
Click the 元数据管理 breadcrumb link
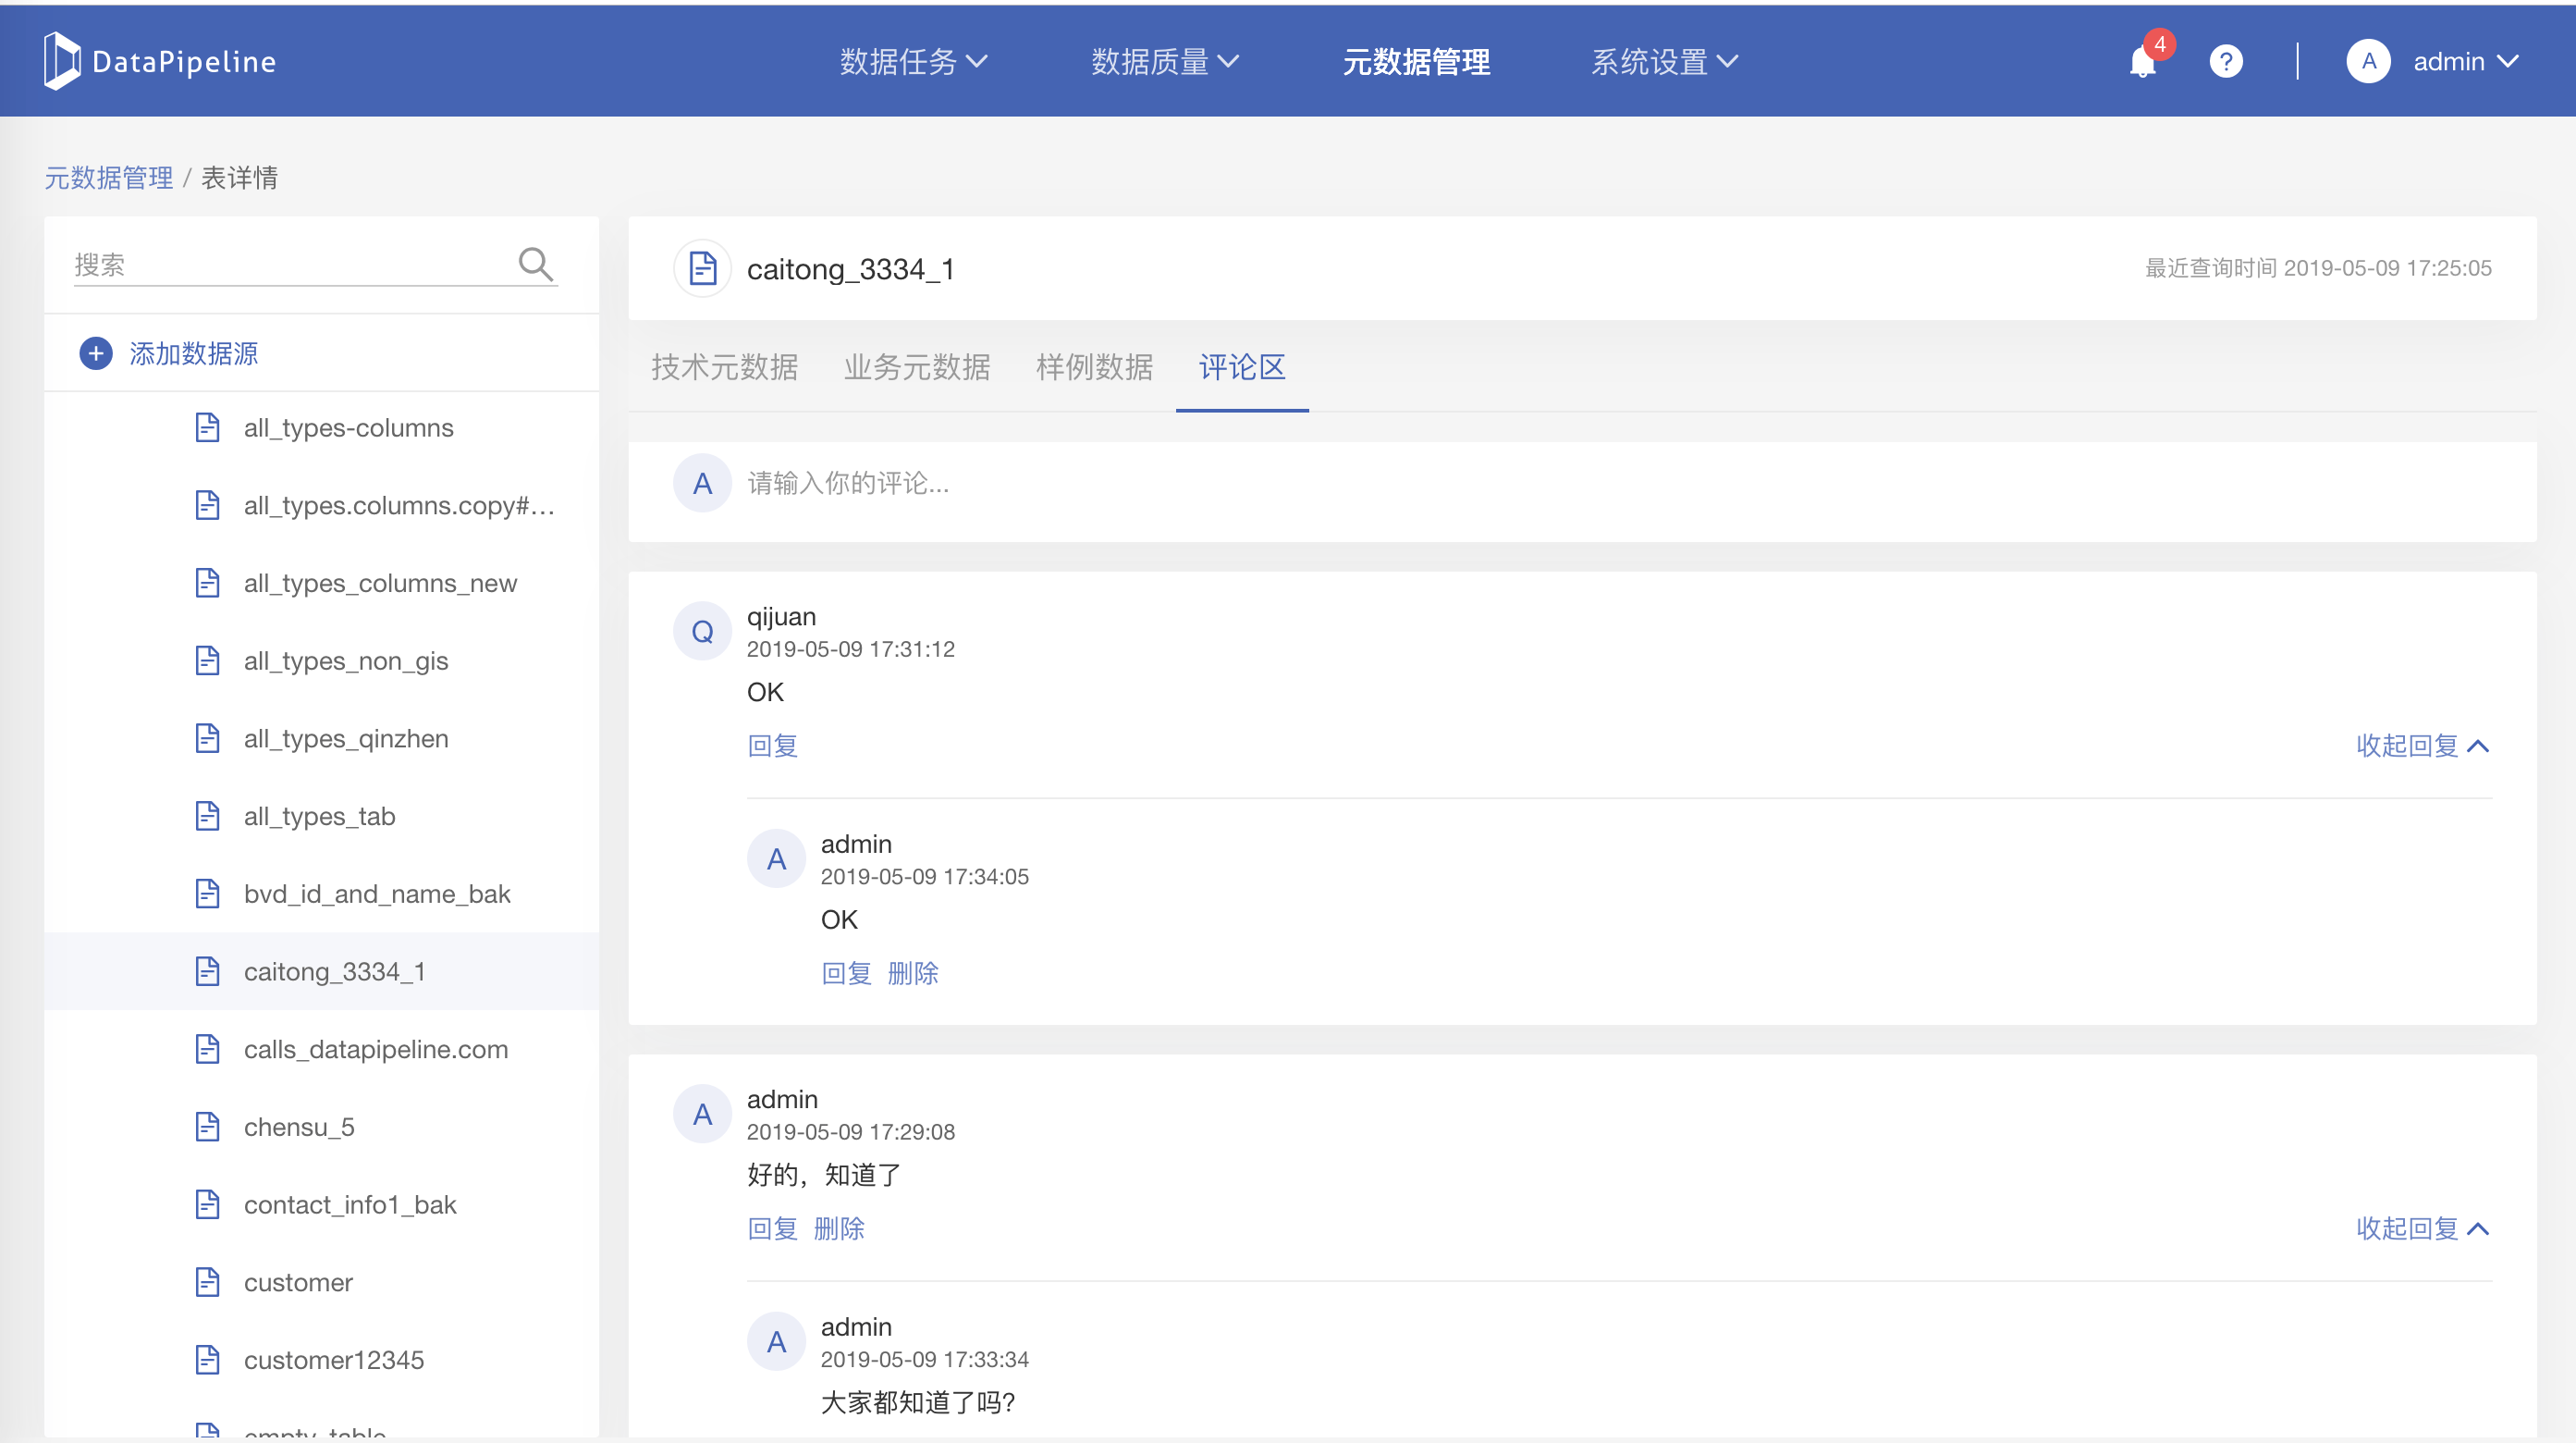108,179
